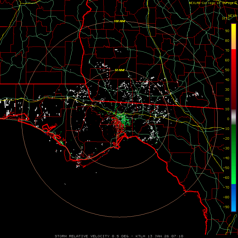Click the [KT] units label
238x238 pixels.
pyautogui.click(x=226, y=18)
